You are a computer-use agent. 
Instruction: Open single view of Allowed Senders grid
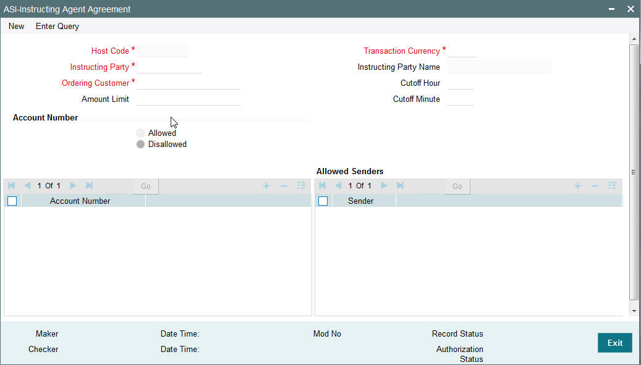(x=612, y=186)
